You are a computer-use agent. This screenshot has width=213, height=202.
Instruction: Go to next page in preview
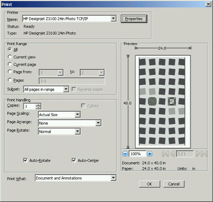(198, 154)
